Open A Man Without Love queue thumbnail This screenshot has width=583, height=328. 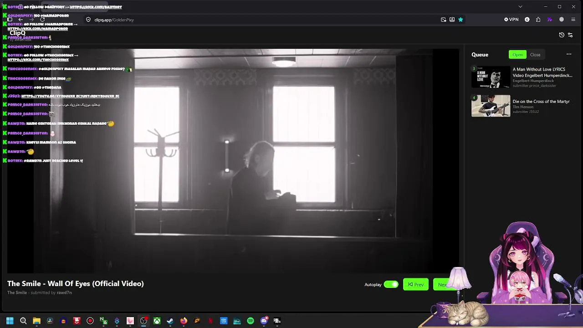(491, 77)
